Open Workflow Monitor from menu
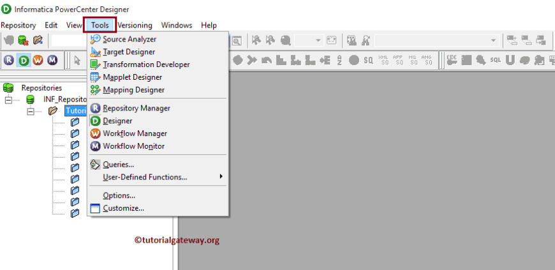The height and width of the screenshot is (270, 555). (x=158, y=146)
